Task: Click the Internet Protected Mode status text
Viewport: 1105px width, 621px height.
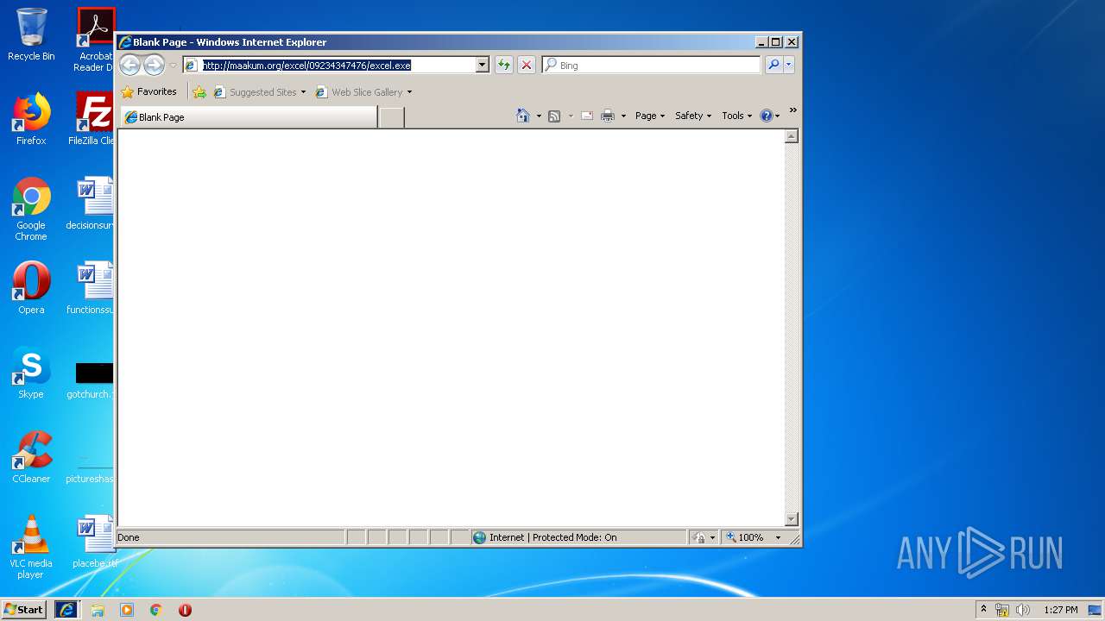Action: [553, 537]
